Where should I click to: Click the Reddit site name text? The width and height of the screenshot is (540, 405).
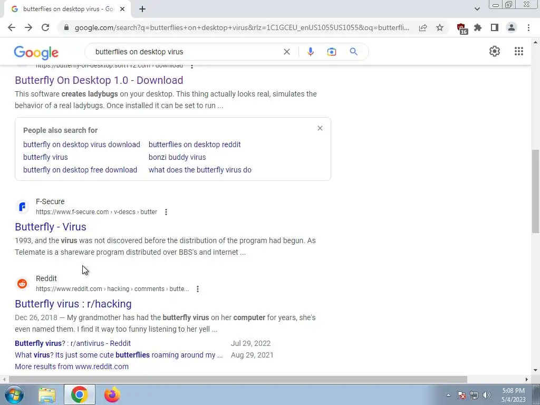click(46, 278)
